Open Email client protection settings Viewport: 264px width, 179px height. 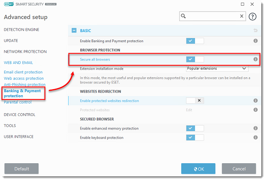23,72
